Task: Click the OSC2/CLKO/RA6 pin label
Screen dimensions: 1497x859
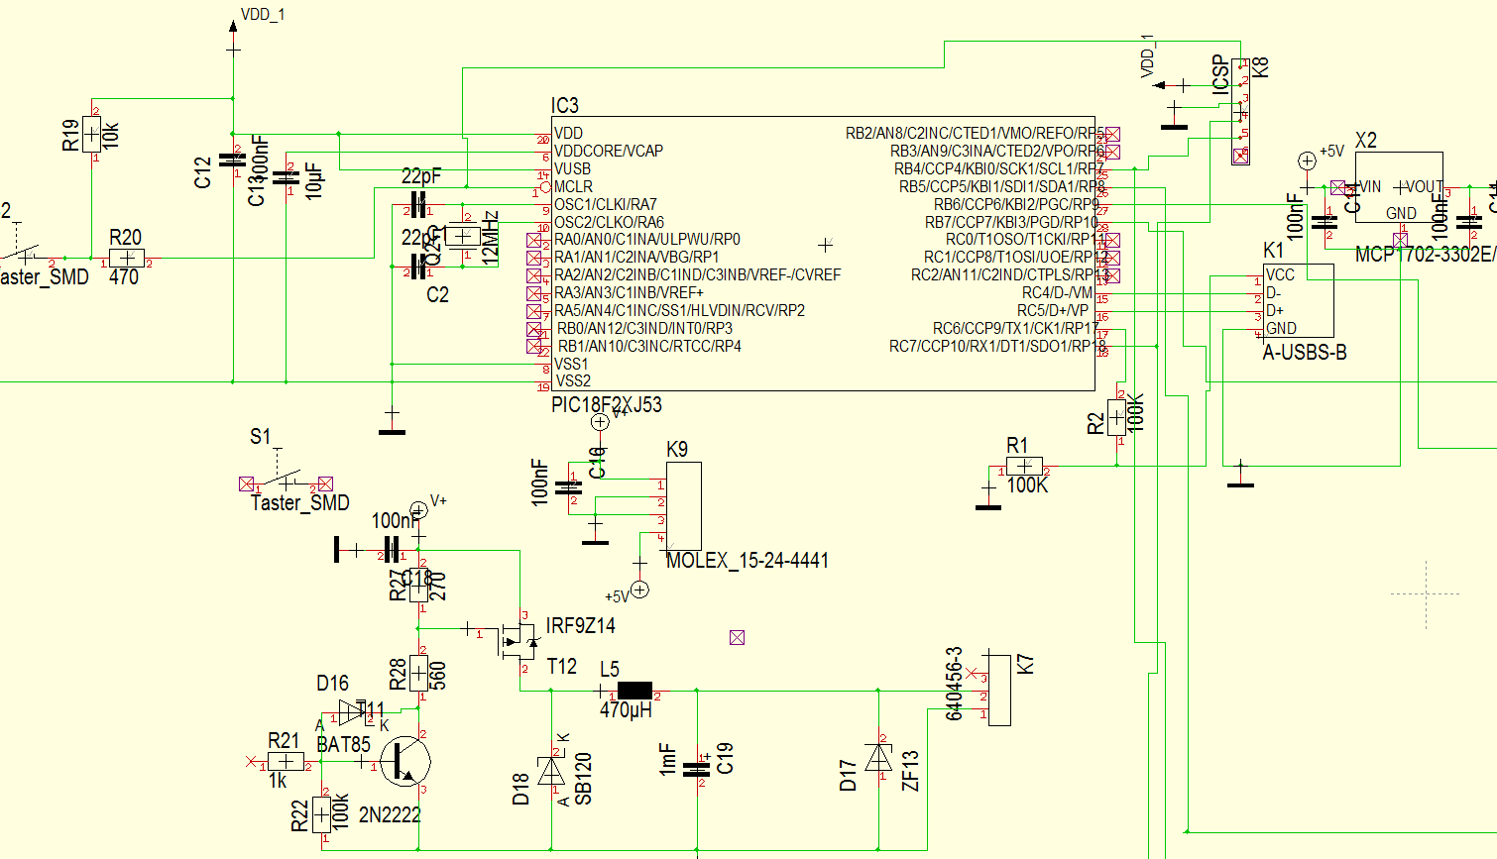Action: [609, 222]
